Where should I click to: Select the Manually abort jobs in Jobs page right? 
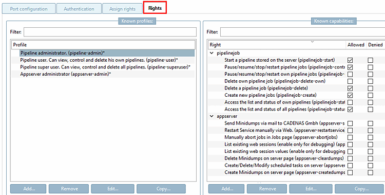[x=281, y=137]
